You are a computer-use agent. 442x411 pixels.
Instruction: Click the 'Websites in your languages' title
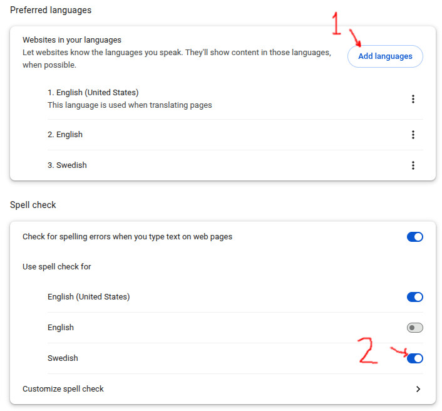click(72, 40)
